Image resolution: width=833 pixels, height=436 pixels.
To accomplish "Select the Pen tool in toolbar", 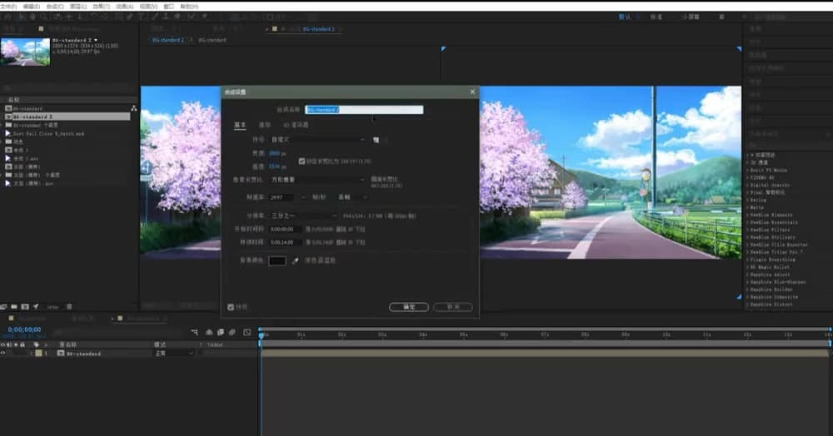I will 130,17.
